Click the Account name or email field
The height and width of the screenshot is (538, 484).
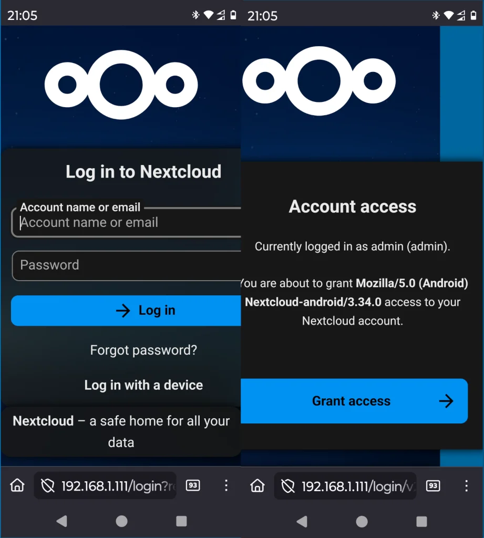coord(121,222)
